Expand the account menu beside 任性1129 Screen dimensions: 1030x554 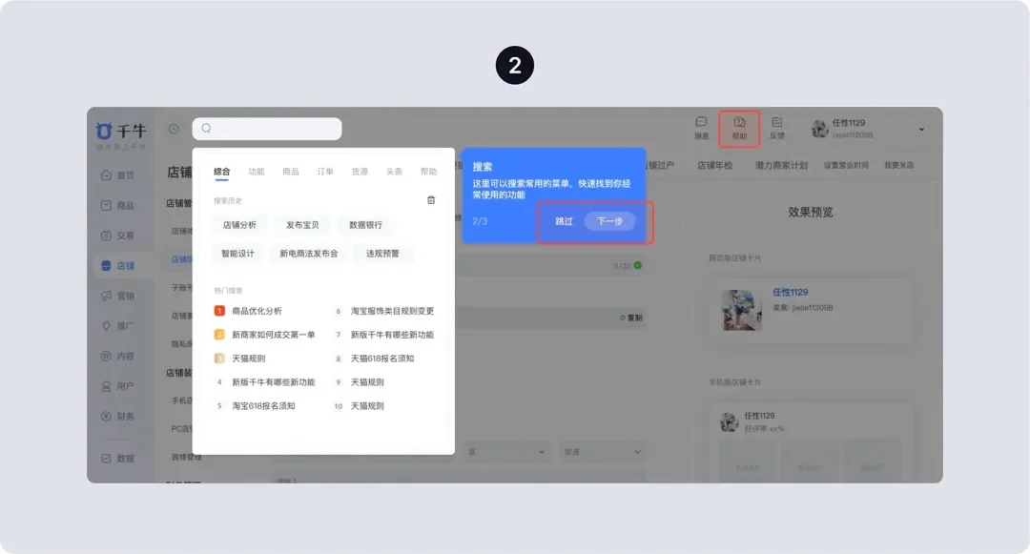click(920, 129)
